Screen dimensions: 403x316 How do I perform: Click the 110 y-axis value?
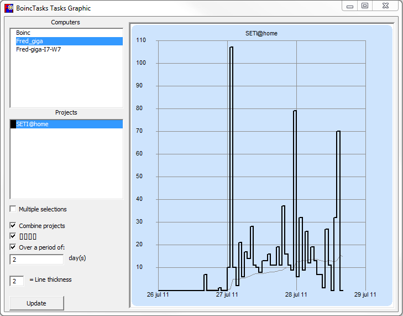click(x=141, y=40)
